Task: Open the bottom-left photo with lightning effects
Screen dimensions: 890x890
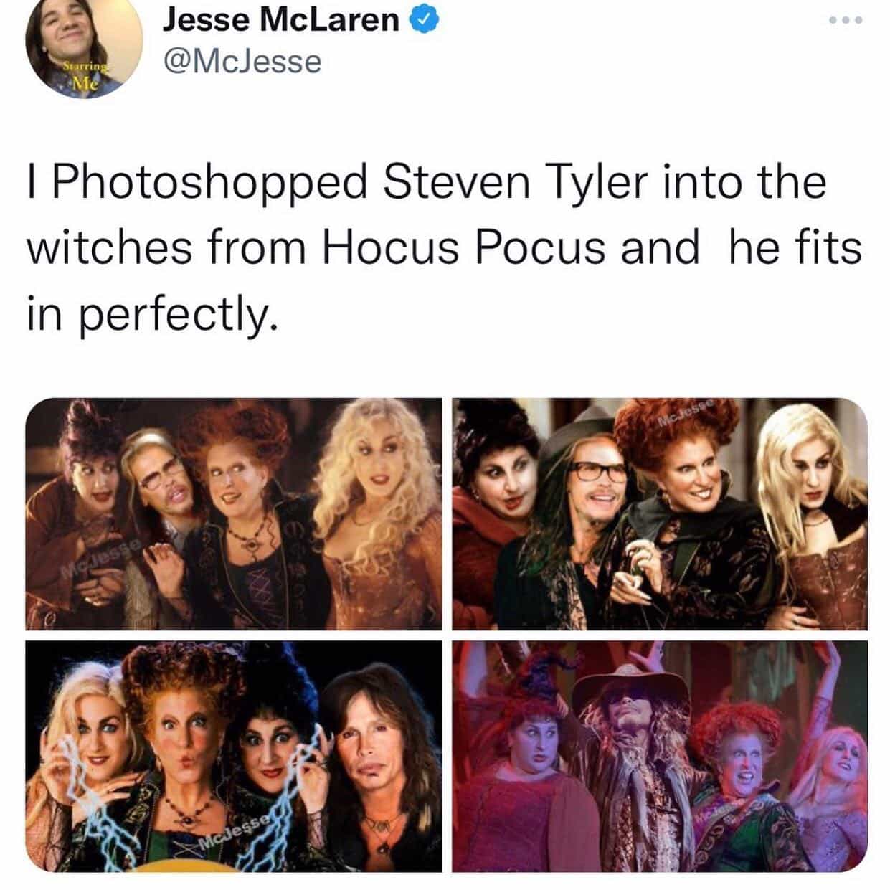Action: [234, 756]
